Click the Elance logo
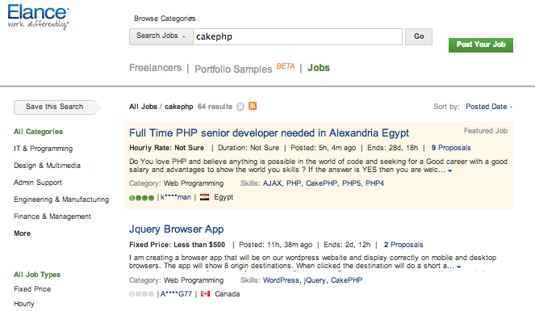 coord(38,17)
